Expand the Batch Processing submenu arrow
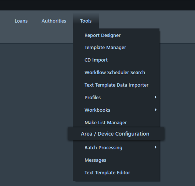 [x=156, y=147]
